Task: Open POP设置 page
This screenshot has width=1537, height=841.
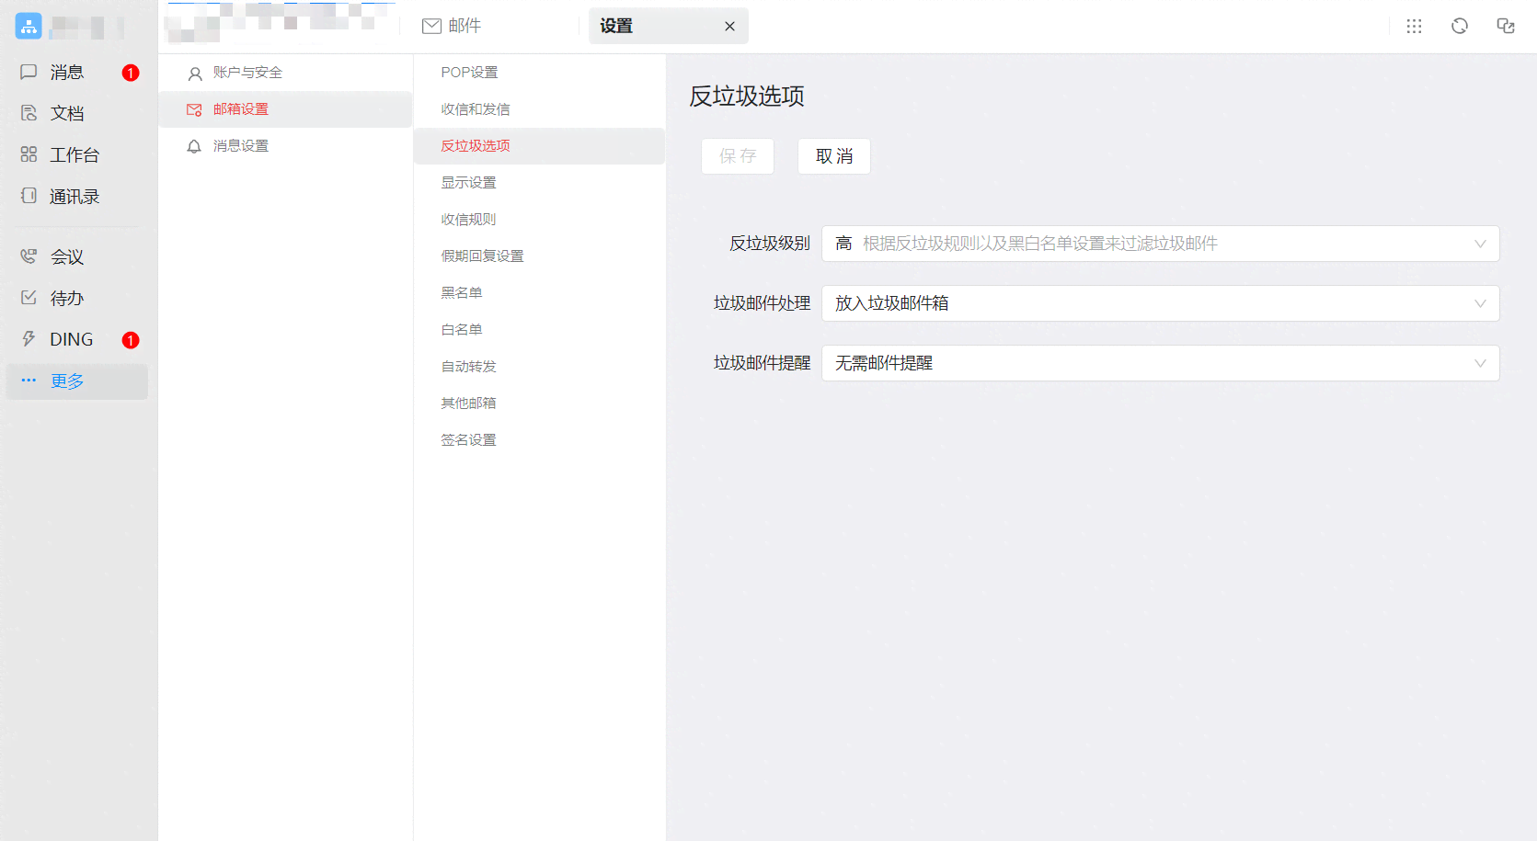Action: [539, 73]
